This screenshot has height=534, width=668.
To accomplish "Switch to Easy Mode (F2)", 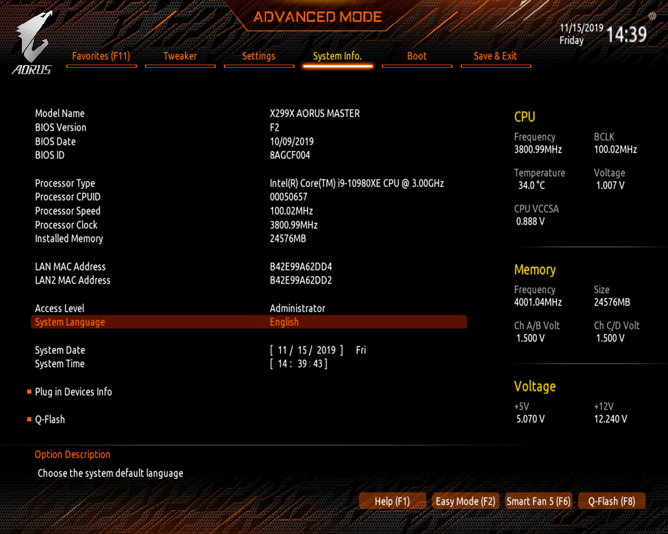I will (466, 501).
